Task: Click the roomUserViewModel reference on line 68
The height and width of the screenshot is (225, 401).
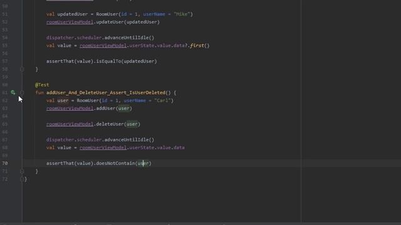Action: coord(103,147)
